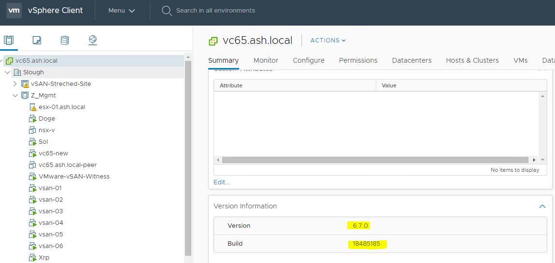
Task: Click the vsan-01 VM icon
Action: (x=32, y=188)
